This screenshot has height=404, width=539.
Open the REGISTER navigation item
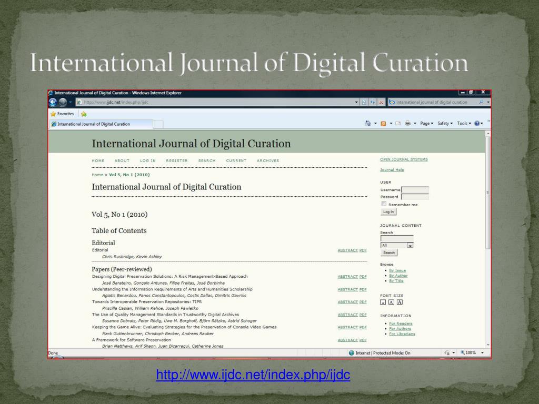point(177,161)
